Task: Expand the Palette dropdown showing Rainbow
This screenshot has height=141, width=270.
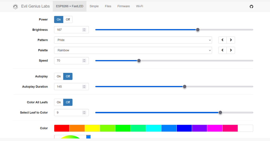Action: 133,50
